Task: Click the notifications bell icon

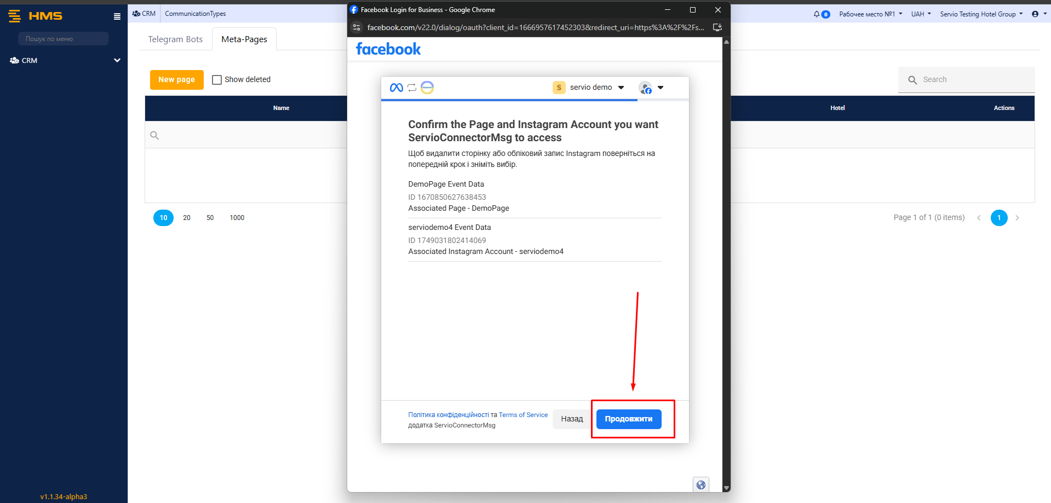Action: [817, 14]
